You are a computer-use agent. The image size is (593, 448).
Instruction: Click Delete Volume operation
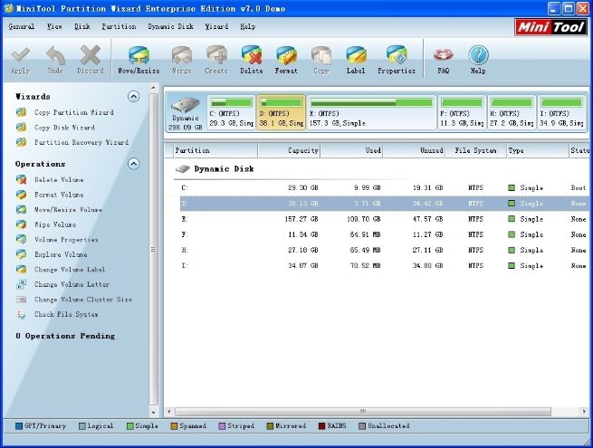pos(59,179)
